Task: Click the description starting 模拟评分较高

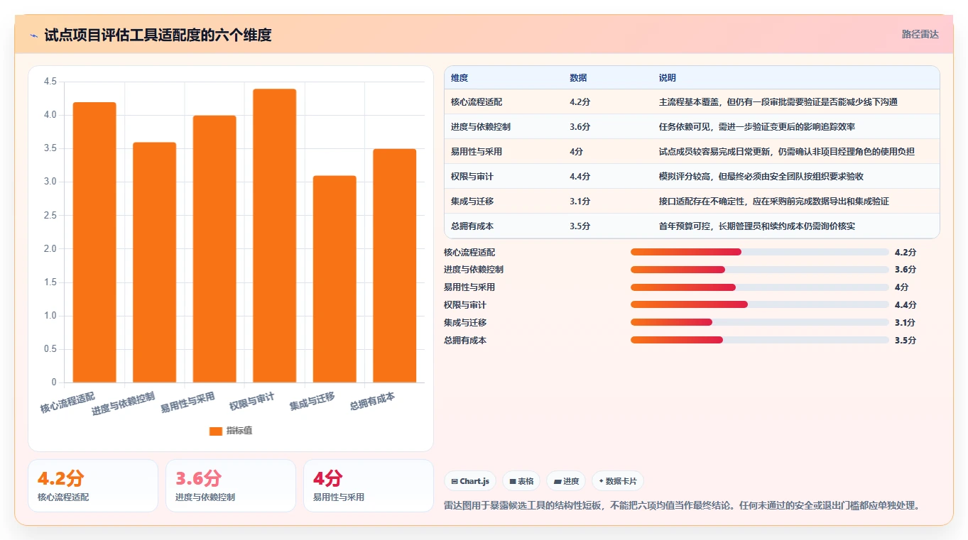Action: (x=761, y=177)
